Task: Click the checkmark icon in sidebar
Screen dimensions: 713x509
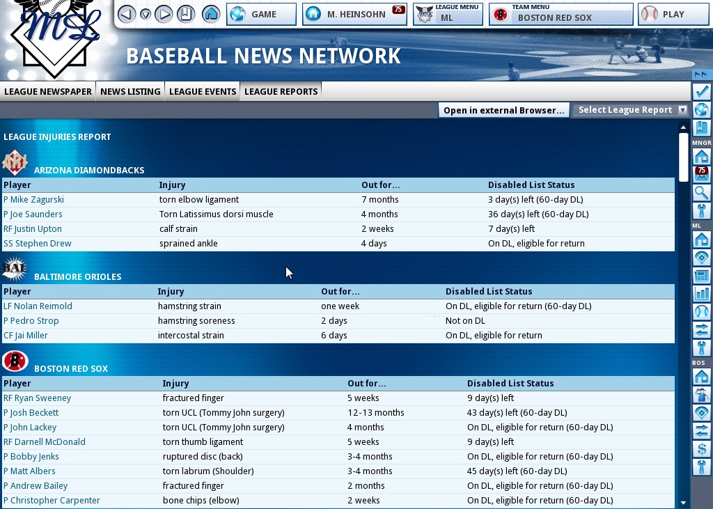Action: pos(701,92)
